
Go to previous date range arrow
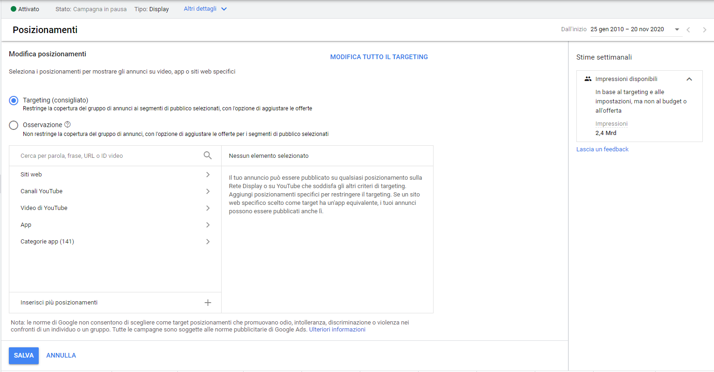point(688,29)
